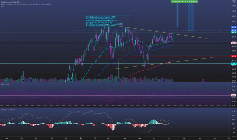Click the Jul label on time axis
The width and height of the screenshot is (237, 140).
tap(169, 138)
